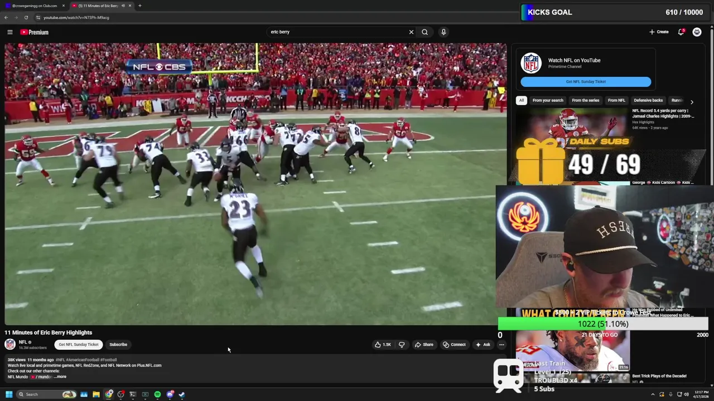The height and width of the screenshot is (401, 714).
Task: Select the All filter chip
Action: (521, 100)
